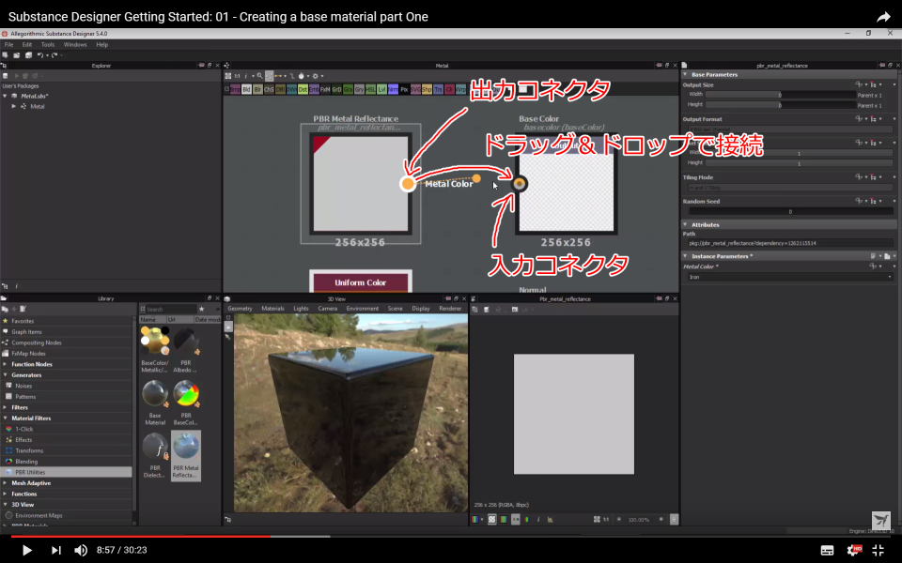Image resolution: width=902 pixels, height=563 pixels.
Task: Open the File menu
Action: (x=8, y=44)
